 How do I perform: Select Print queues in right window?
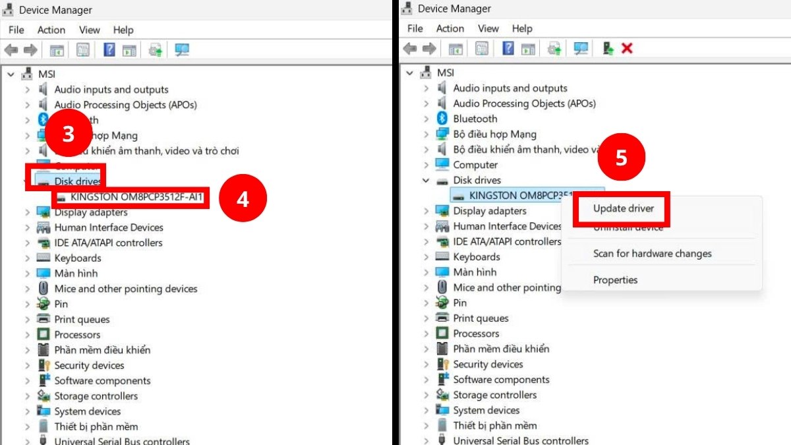(x=481, y=318)
